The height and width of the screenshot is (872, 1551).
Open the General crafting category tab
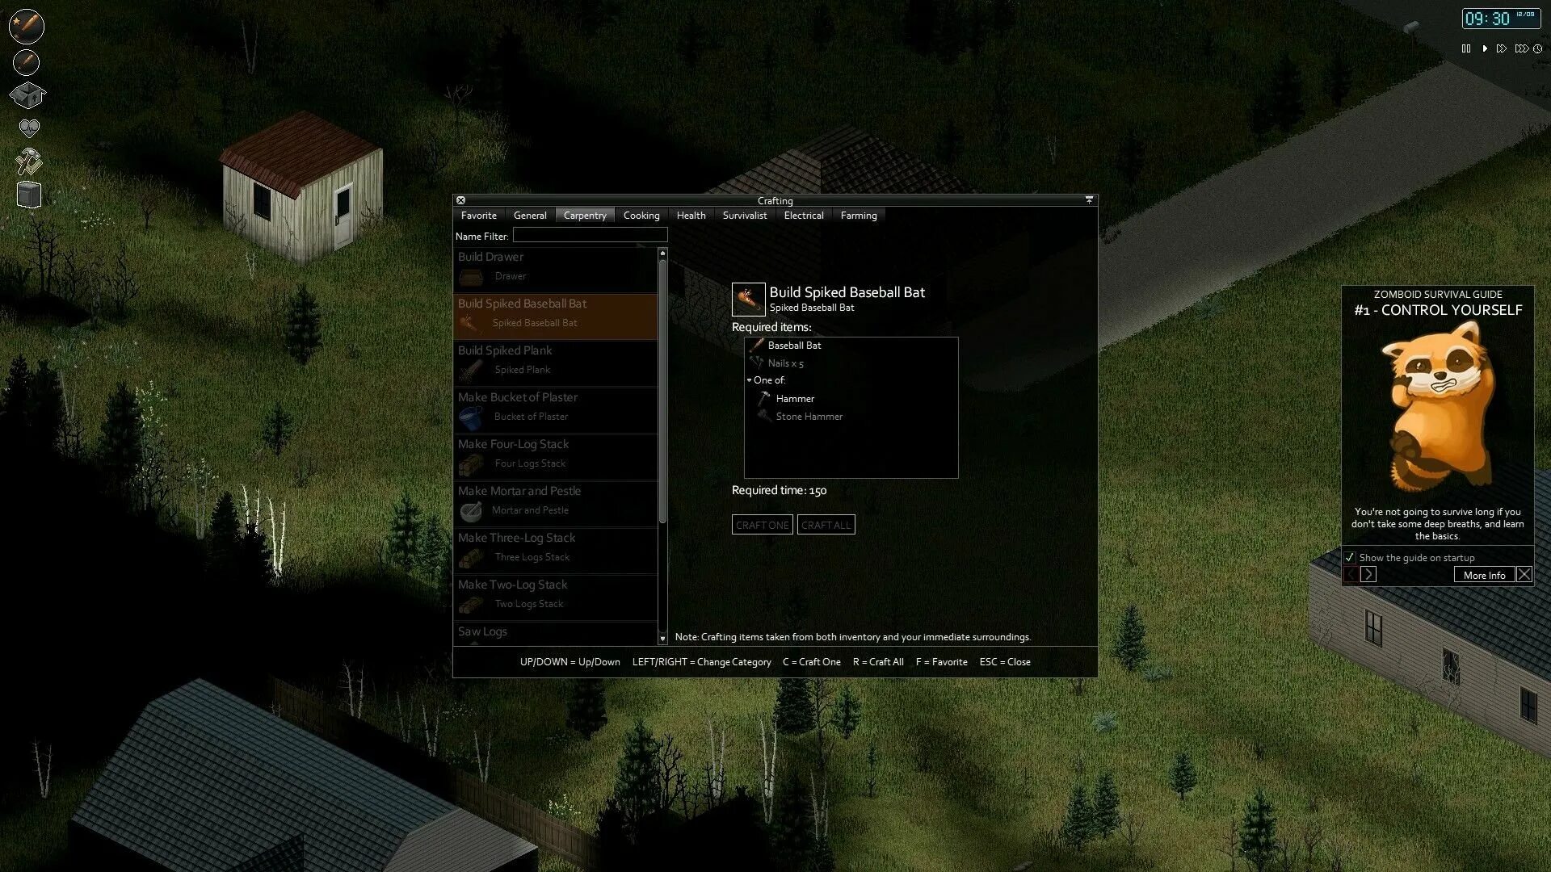529,215
